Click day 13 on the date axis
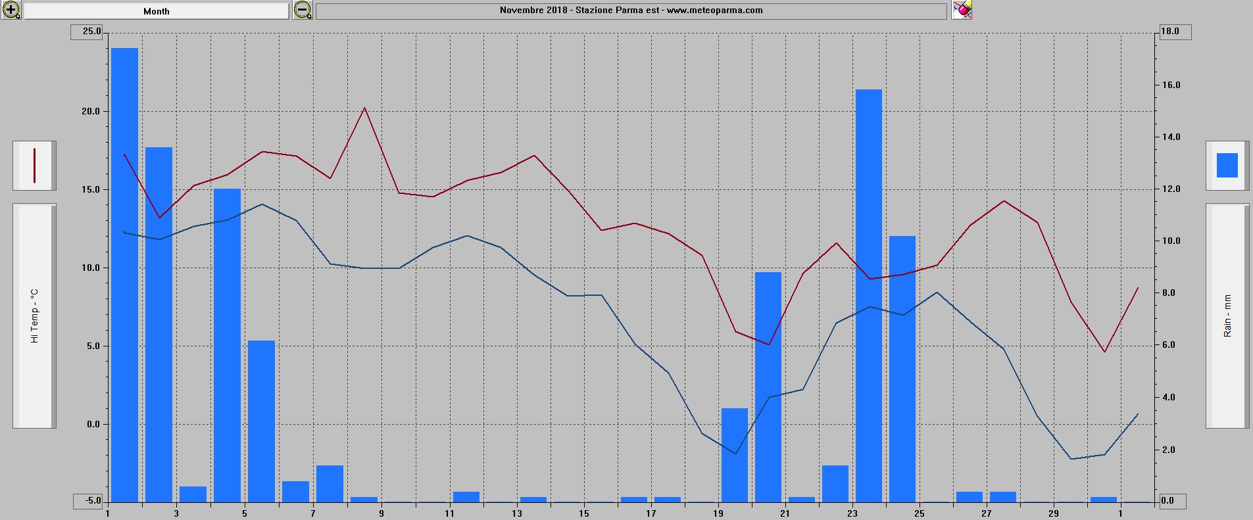This screenshot has width=1253, height=520. point(517,513)
